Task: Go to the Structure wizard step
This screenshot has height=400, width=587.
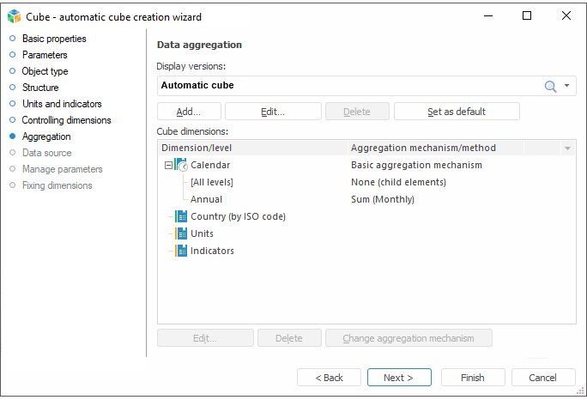Action: [40, 88]
